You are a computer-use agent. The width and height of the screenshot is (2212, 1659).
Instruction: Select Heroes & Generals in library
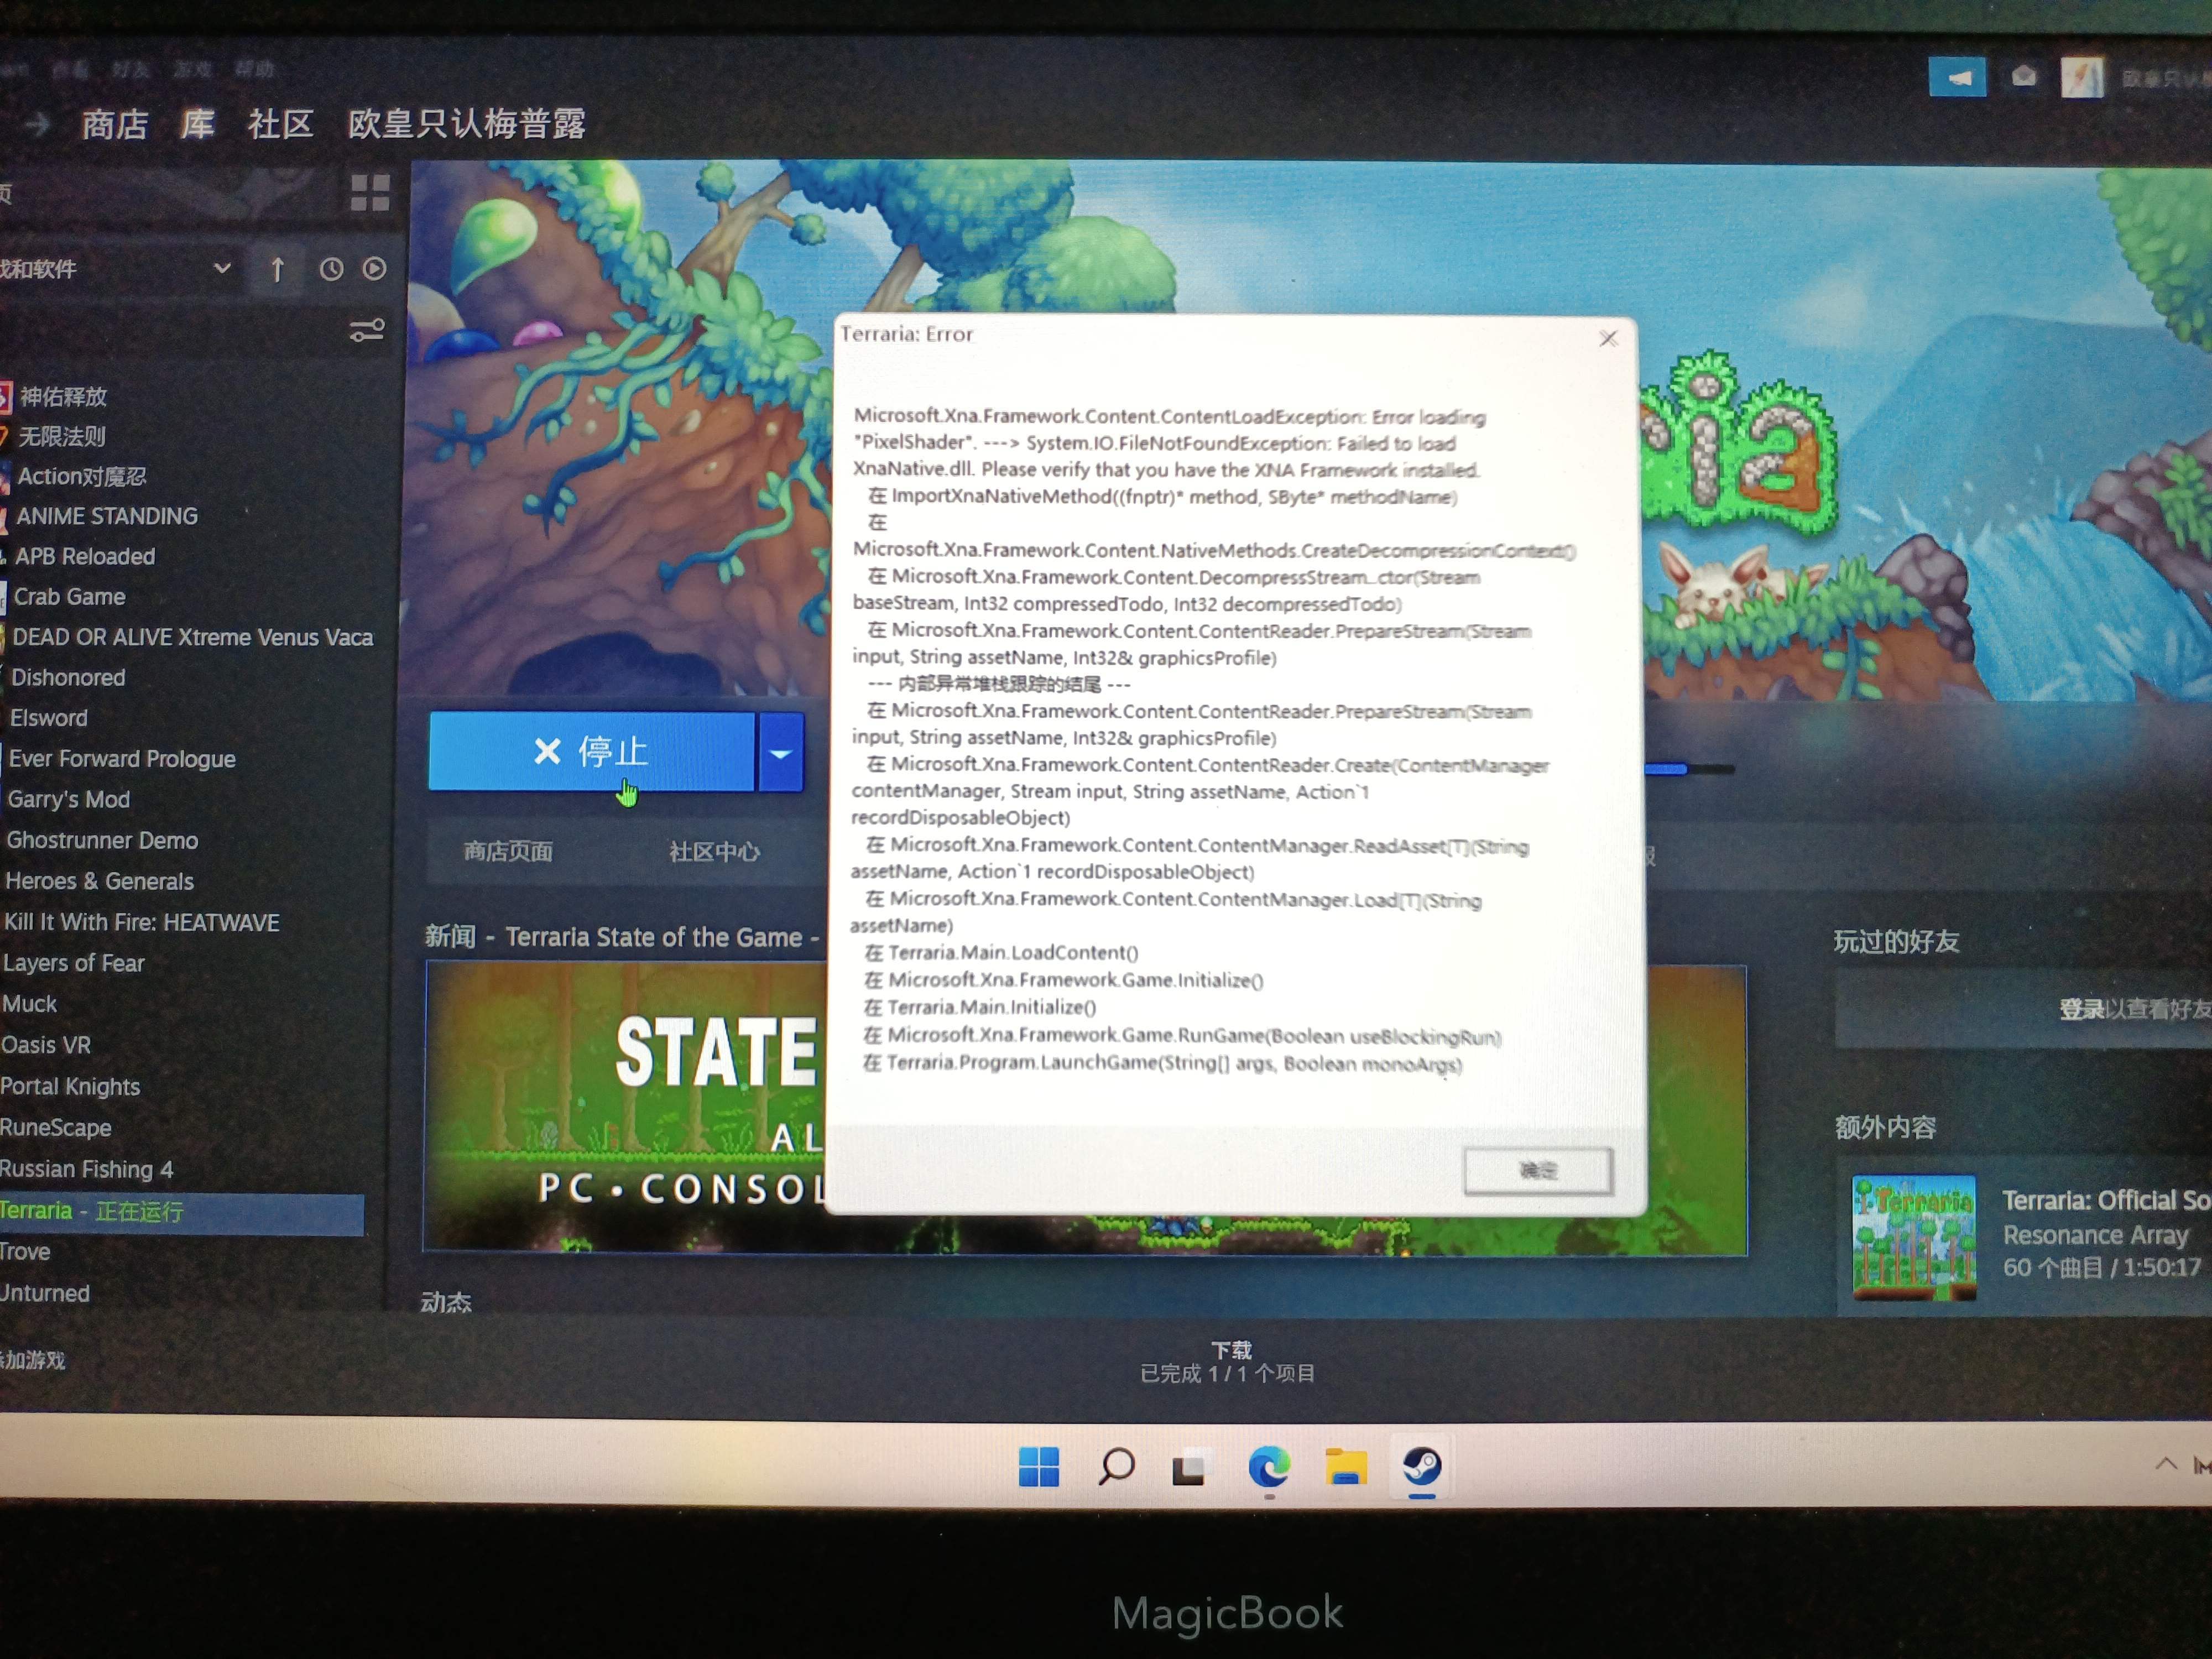99,882
